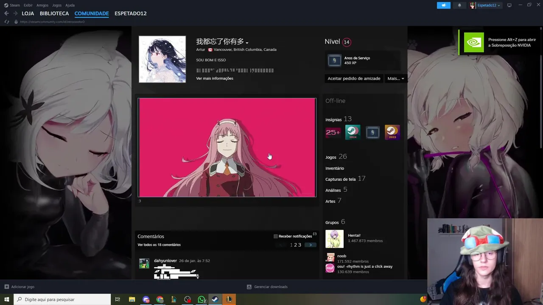The width and height of the screenshot is (543, 305).
Task: Go back with the left arrow
Action: [6, 14]
